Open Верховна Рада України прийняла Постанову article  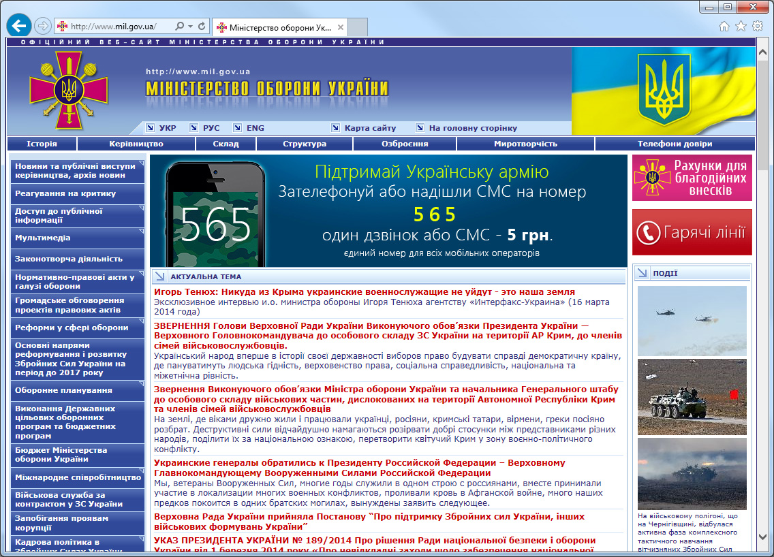[x=369, y=522]
